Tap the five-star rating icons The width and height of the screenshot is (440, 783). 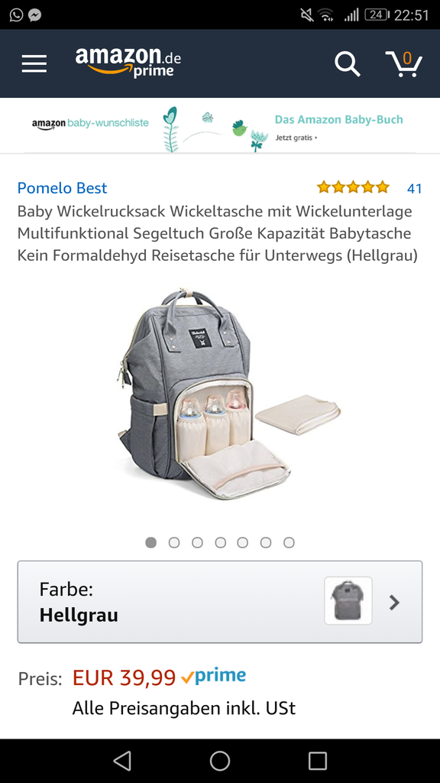click(x=353, y=187)
